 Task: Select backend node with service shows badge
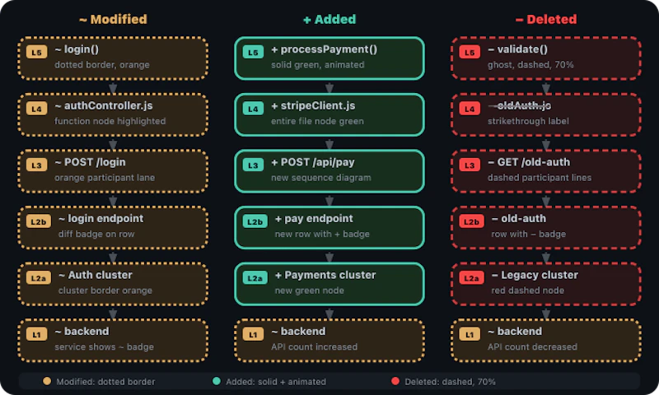tap(113, 341)
